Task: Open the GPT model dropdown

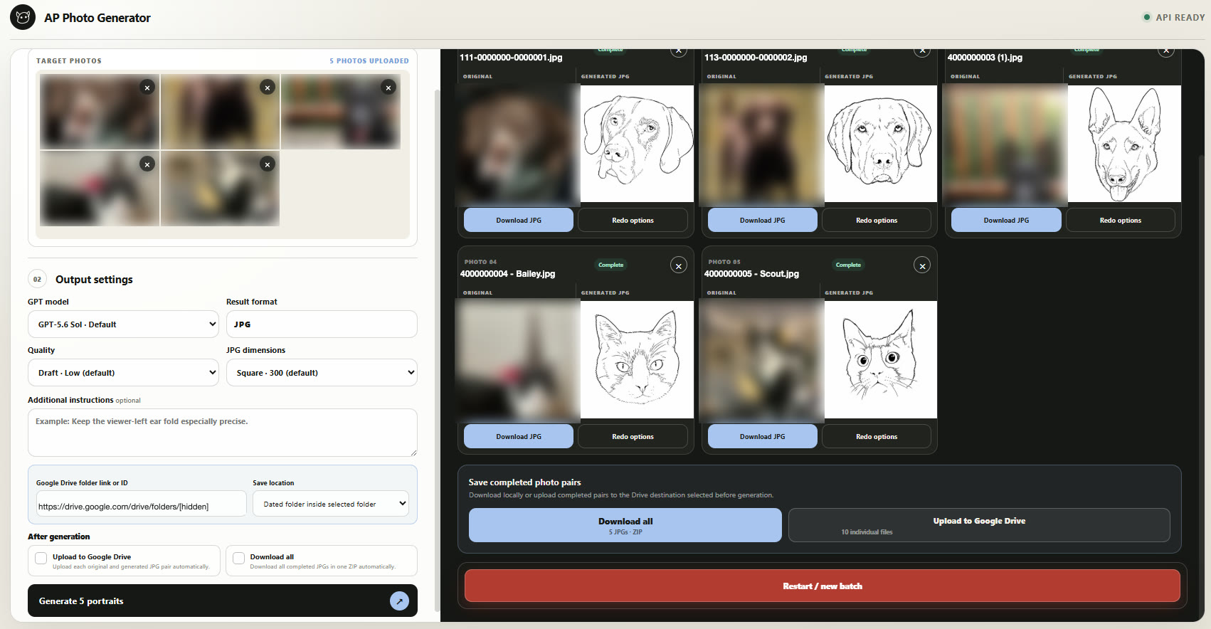Action: click(123, 324)
